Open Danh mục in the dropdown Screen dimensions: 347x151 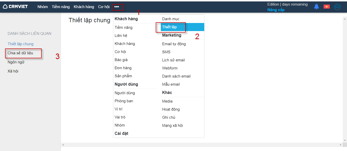tap(171, 19)
